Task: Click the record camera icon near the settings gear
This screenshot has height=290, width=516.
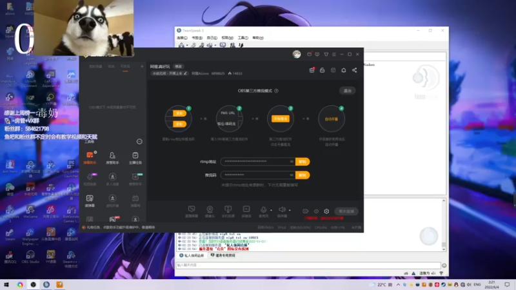Action: point(306,211)
